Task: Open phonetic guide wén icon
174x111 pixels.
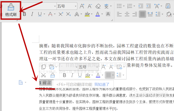Action: tap(106, 6)
